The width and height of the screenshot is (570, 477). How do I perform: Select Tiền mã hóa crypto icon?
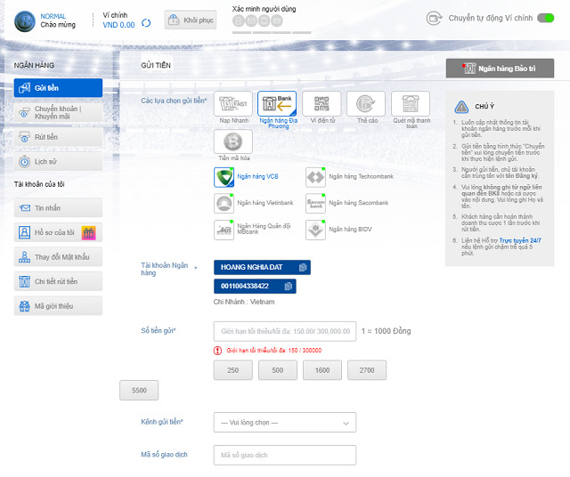click(233, 141)
